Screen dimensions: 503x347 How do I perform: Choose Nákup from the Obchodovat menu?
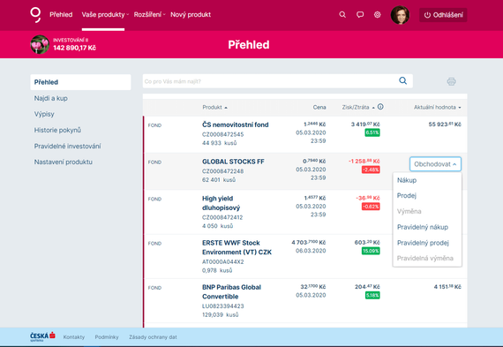[407, 180]
